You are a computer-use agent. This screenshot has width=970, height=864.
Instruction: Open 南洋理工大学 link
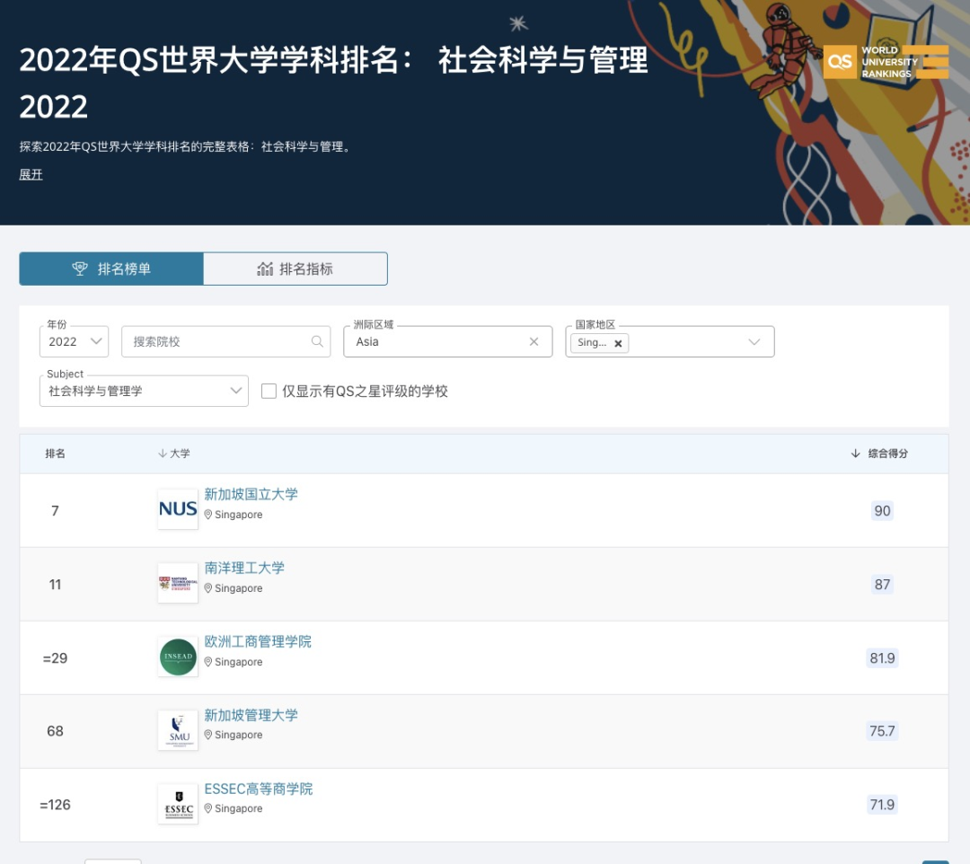244,568
